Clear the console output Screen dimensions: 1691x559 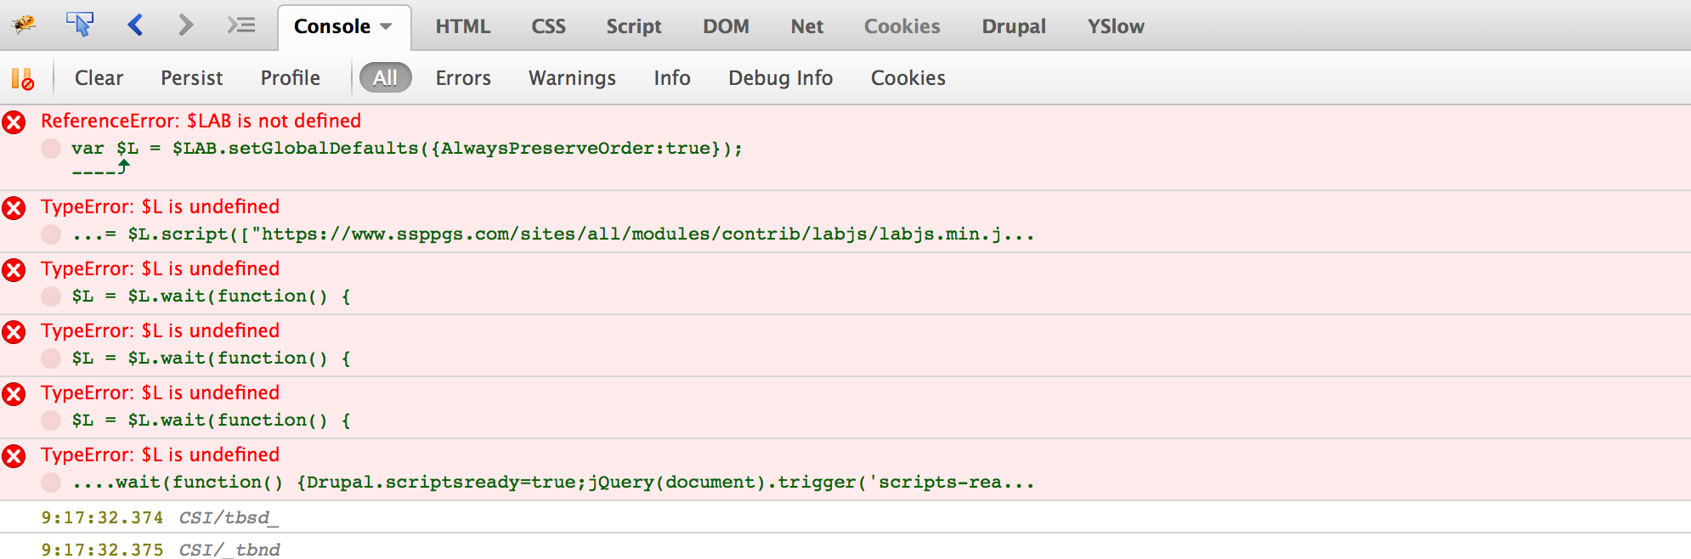click(99, 77)
